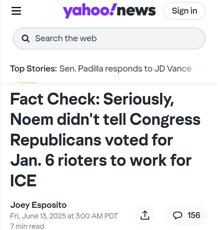Click "Jan. 6 rioters to work for" headline line
Screen dimensions: 218x230
(101, 160)
